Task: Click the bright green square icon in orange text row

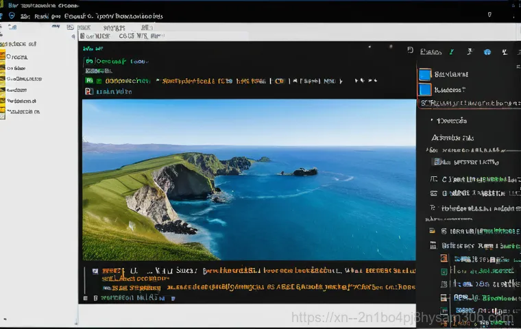Action: (89, 81)
